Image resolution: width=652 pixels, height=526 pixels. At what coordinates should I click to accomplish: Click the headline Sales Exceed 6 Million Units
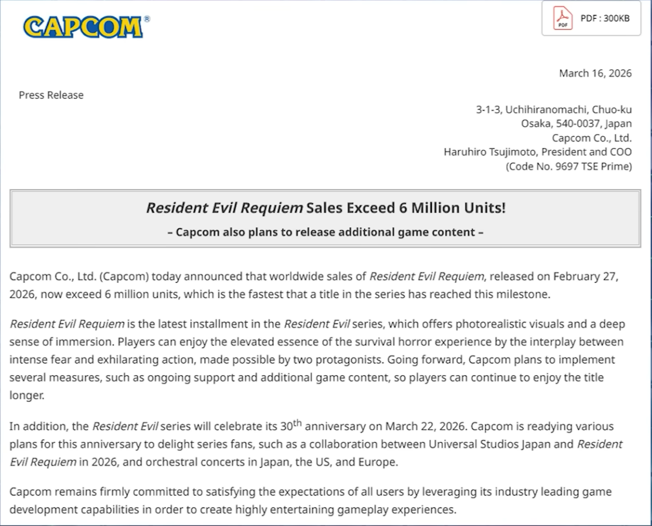[x=326, y=208]
